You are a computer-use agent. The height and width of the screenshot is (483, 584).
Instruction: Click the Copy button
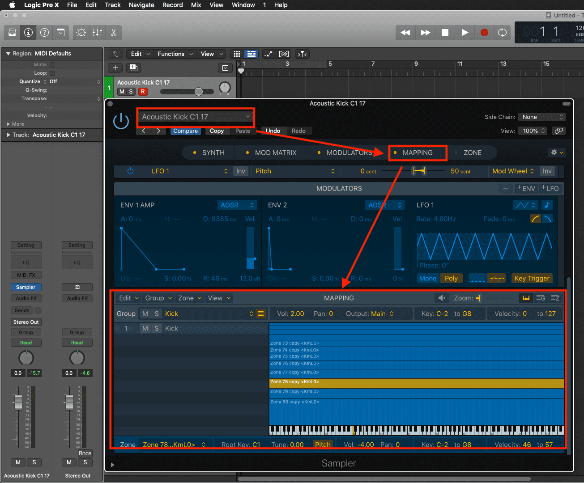tap(217, 131)
